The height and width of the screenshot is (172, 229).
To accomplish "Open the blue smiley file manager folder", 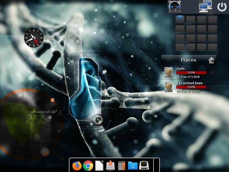I will pyautogui.click(x=133, y=166).
